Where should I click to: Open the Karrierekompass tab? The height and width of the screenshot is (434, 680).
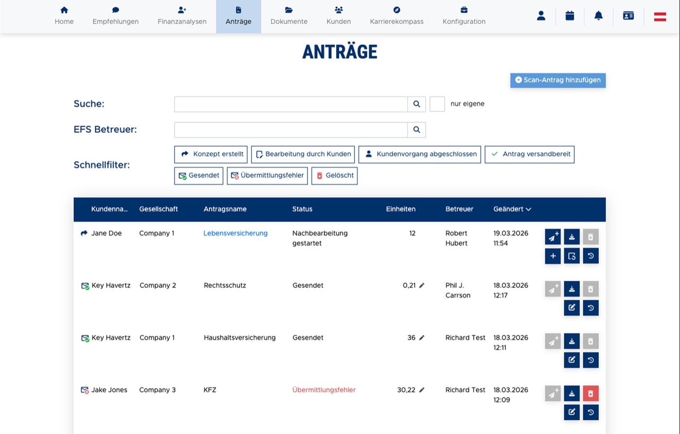(397, 17)
